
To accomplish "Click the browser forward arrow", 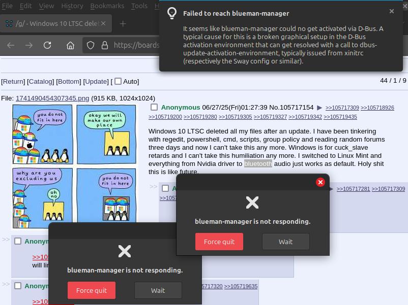I will coord(29,46).
